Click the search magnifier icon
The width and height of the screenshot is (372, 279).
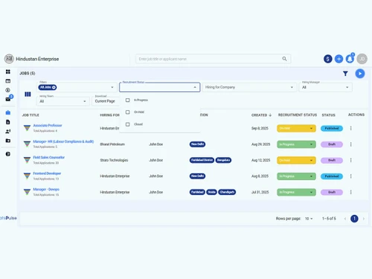coord(284,59)
